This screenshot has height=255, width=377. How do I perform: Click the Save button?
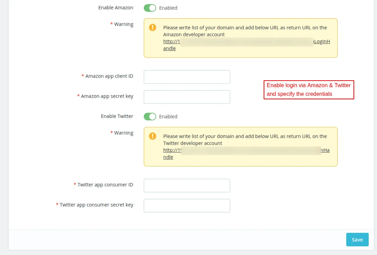pyautogui.click(x=357, y=239)
